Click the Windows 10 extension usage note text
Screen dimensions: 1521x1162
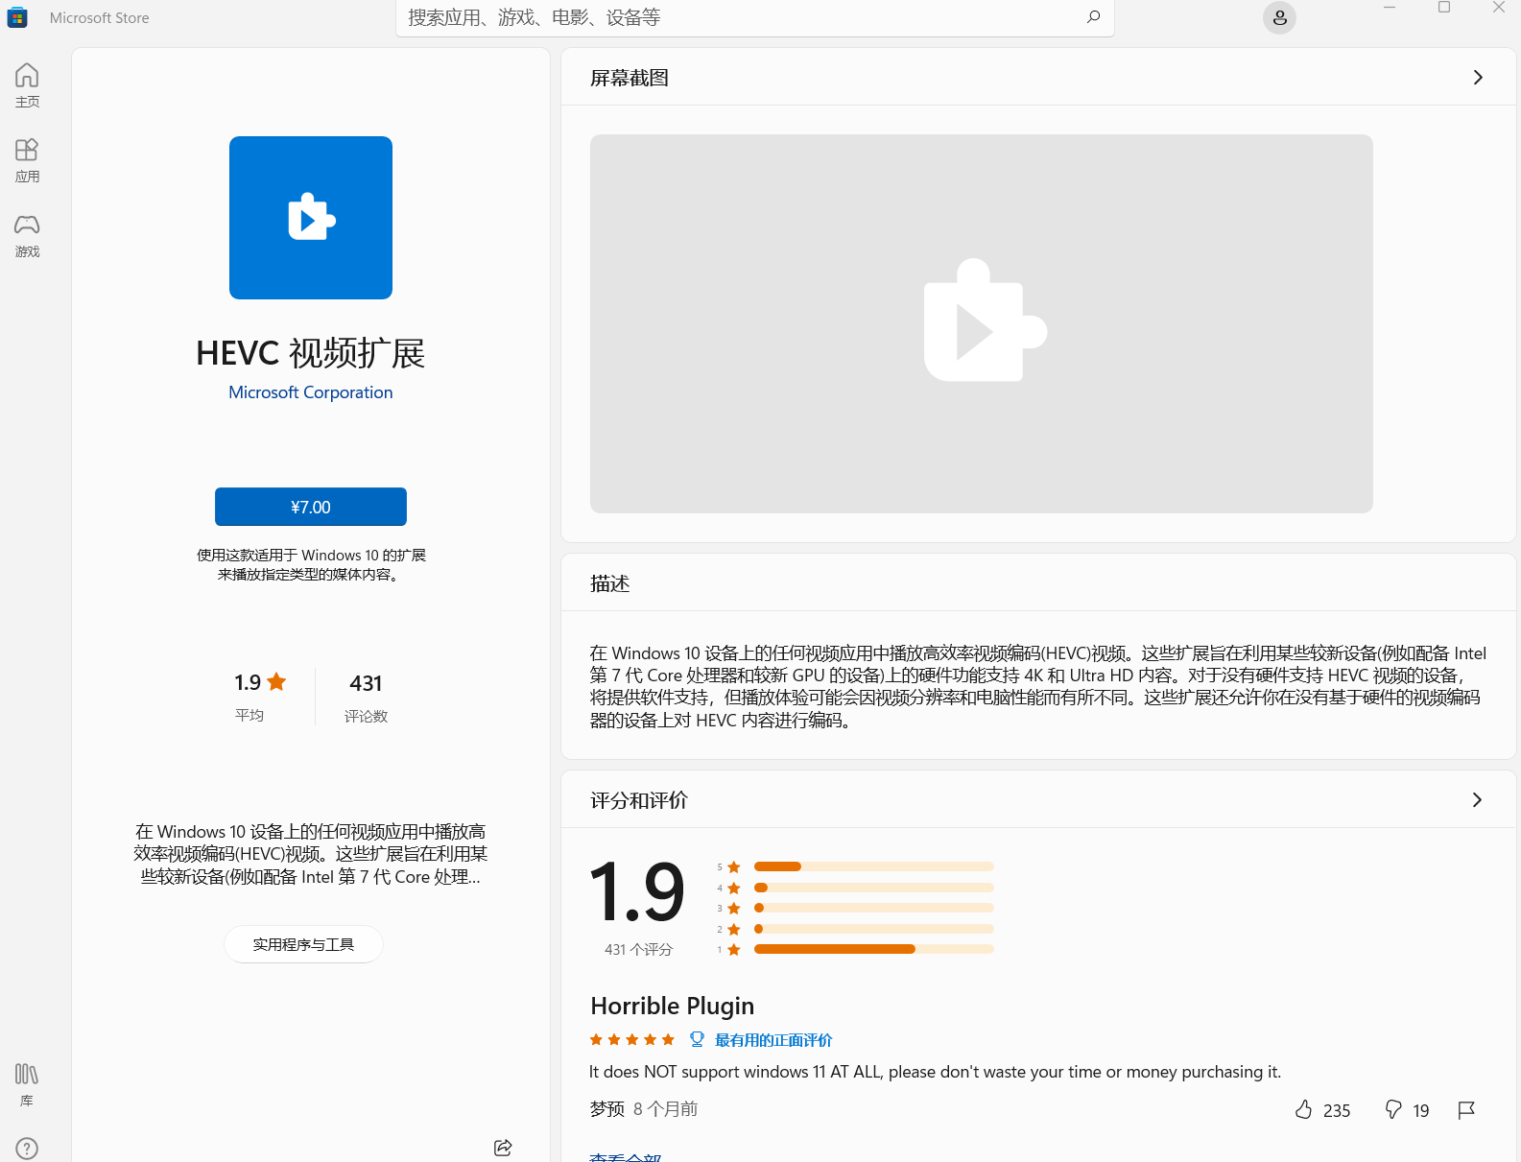tap(311, 564)
